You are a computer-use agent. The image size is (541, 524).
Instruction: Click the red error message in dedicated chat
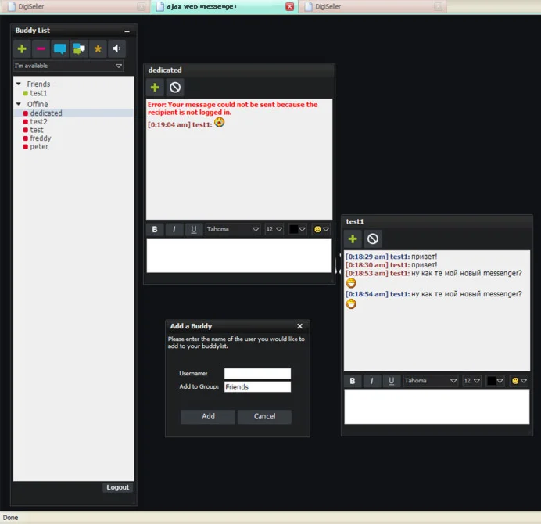(x=232, y=109)
